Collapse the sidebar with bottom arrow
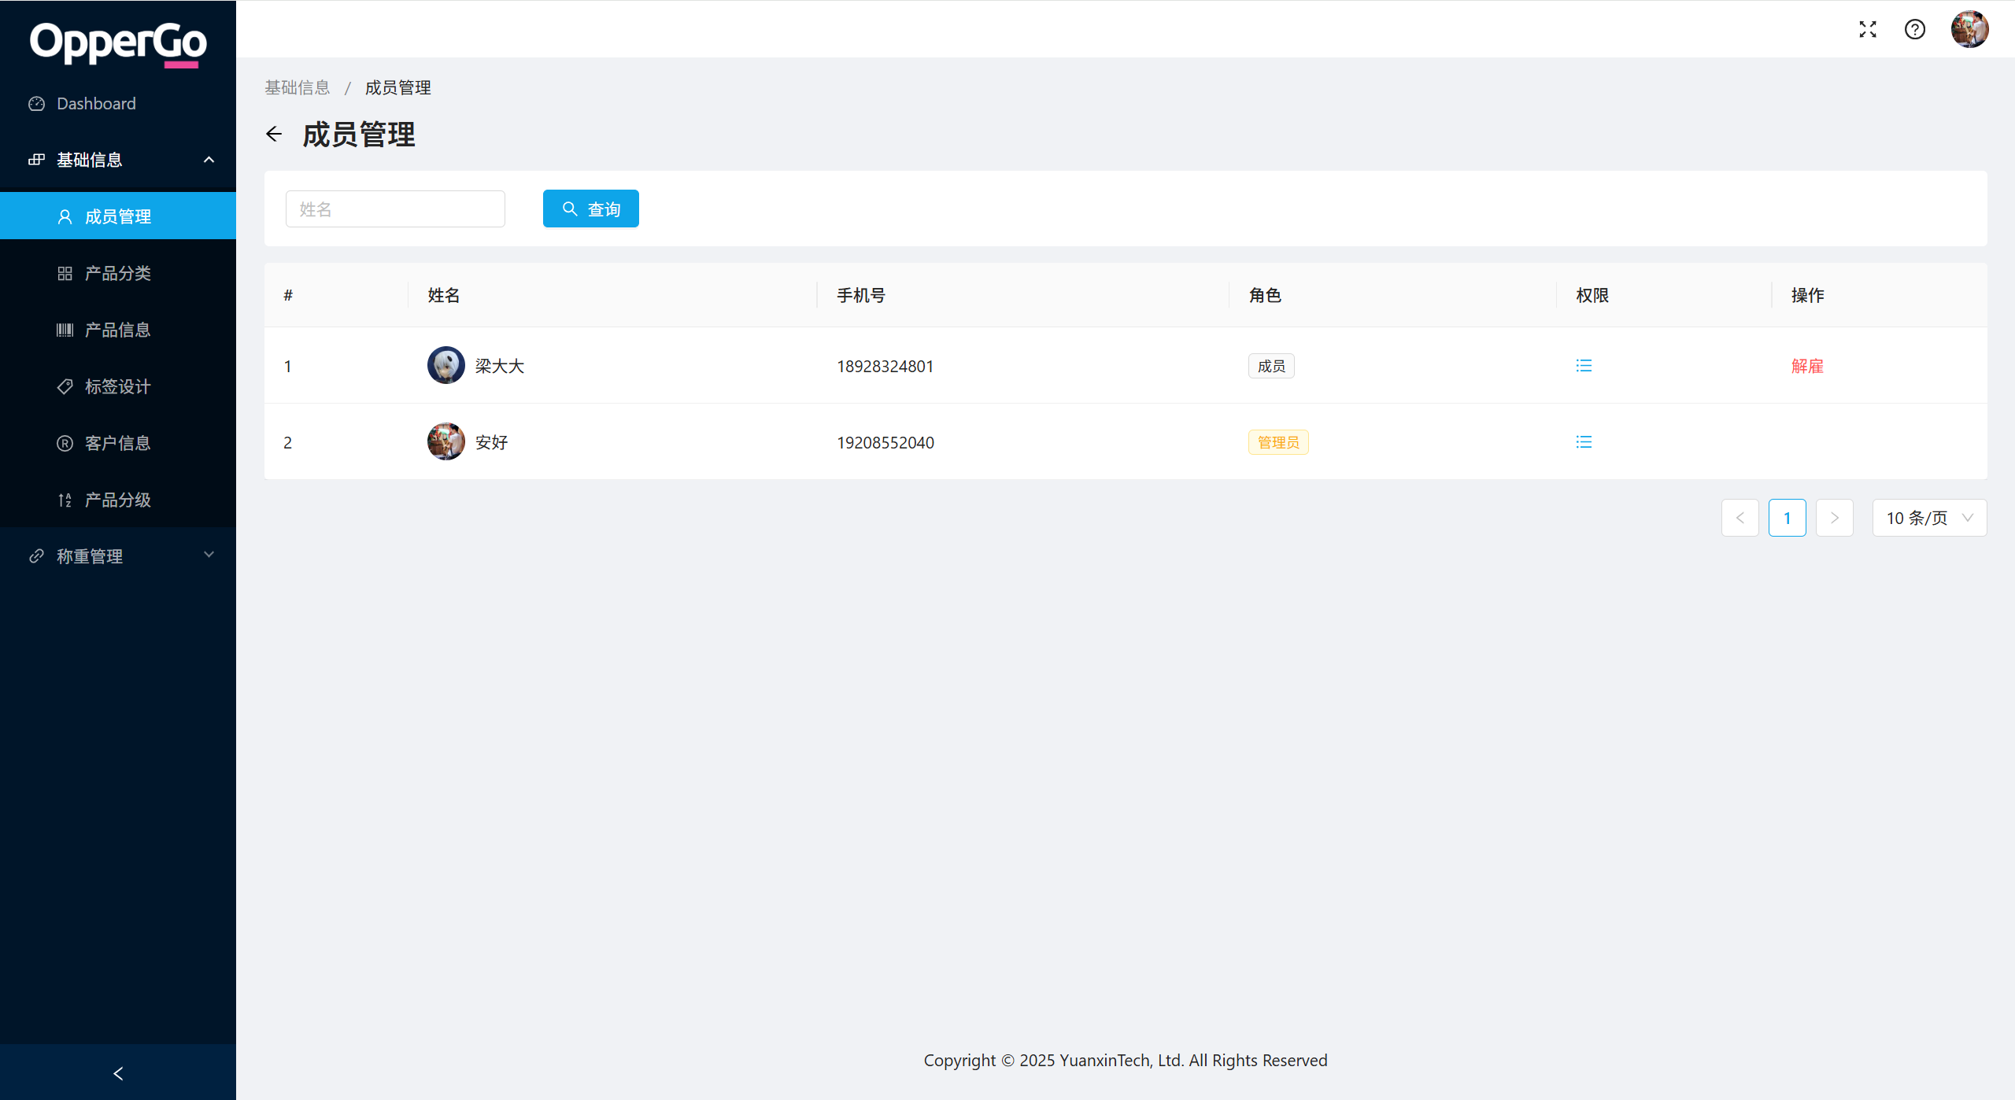This screenshot has width=2015, height=1100. pyautogui.click(x=118, y=1073)
